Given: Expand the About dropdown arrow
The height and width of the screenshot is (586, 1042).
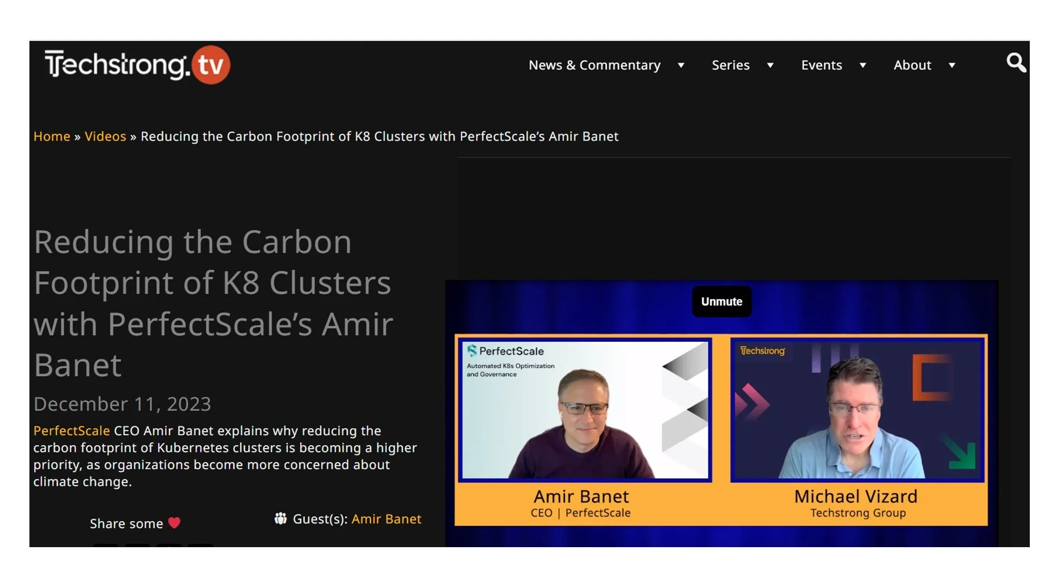Looking at the screenshot, I should pos(952,65).
